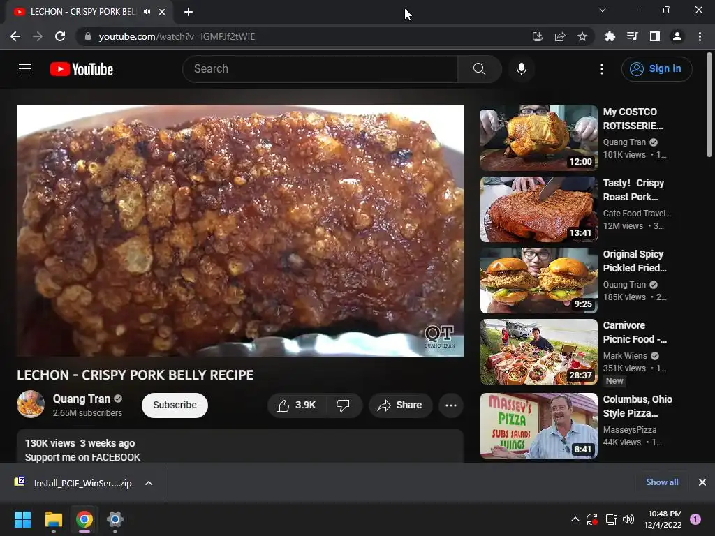Open My COSTCO ROTISSERIE video thumbnail

point(539,138)
